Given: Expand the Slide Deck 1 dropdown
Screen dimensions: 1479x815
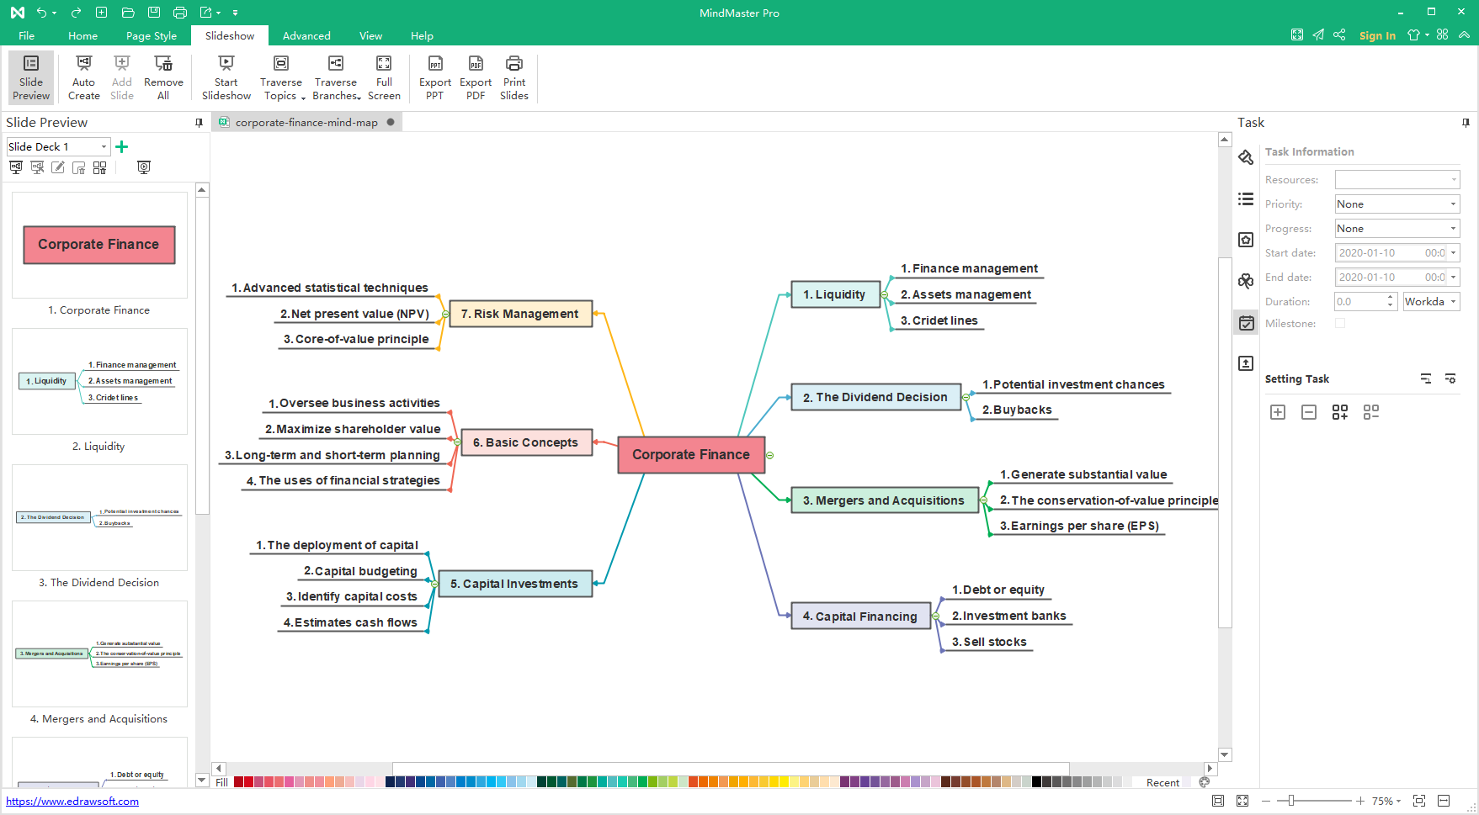Looking at the screenshot, I should point(104,147).
